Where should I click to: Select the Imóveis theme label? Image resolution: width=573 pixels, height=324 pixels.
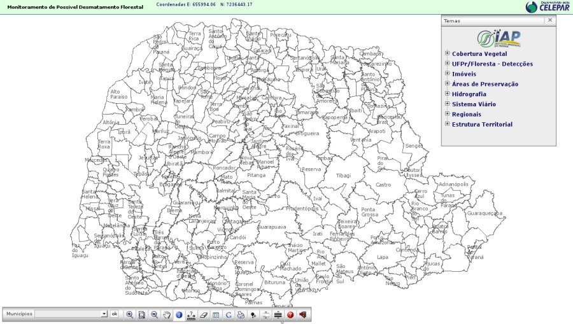pos(463,74)
